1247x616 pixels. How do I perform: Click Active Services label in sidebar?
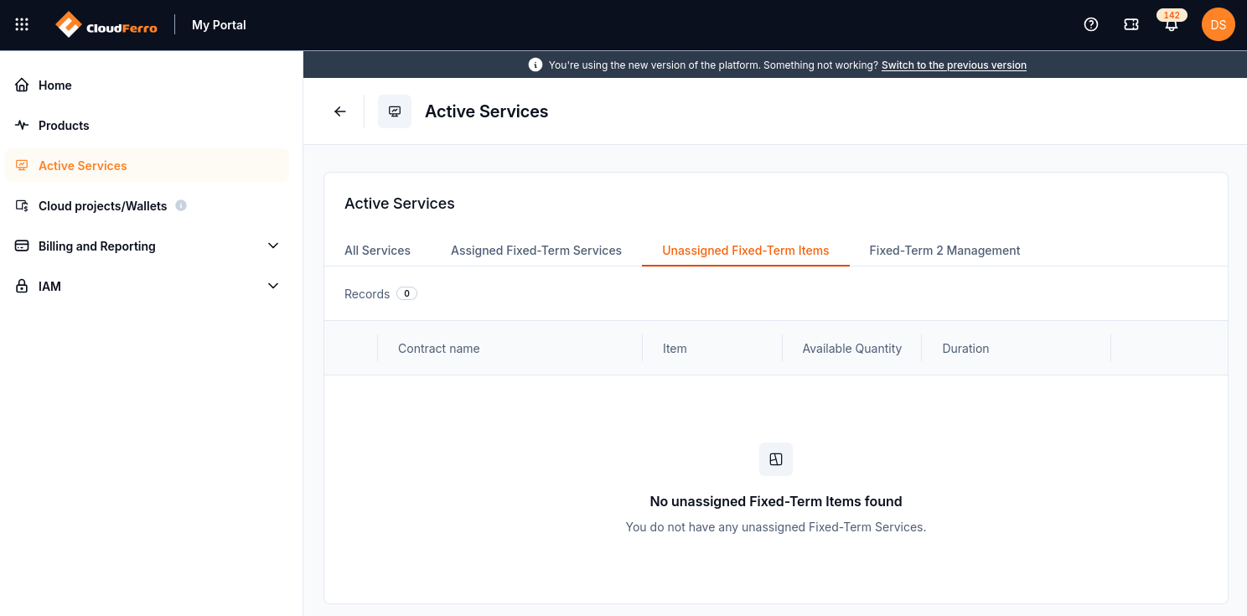click(83, 165)
